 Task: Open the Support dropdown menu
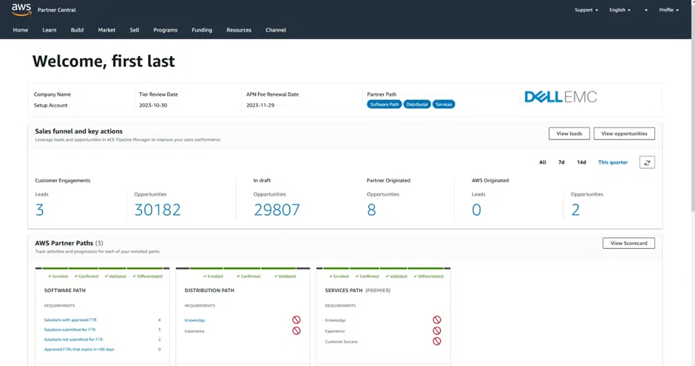click(x=586, y=10)
